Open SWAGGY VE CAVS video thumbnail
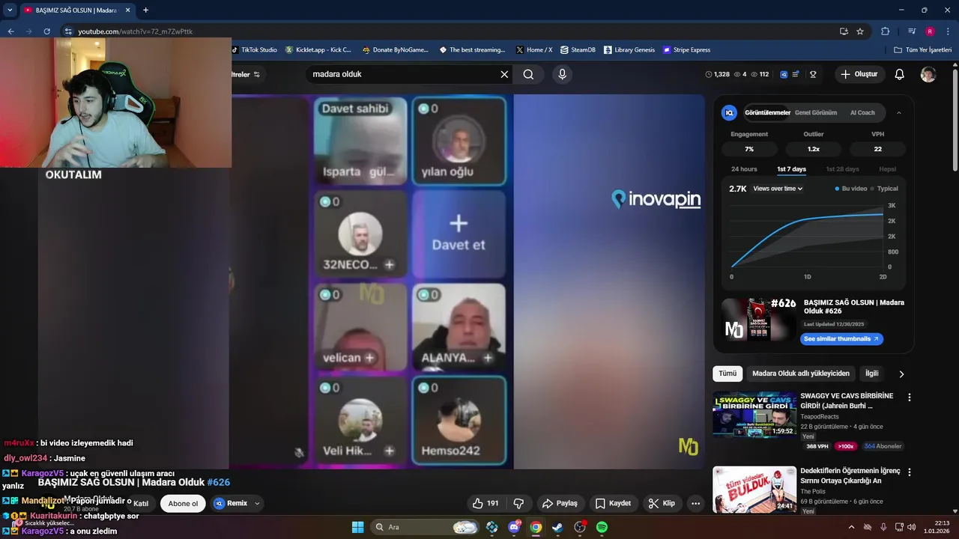Screen dimensions: 959x539 [x=754, y=415]
